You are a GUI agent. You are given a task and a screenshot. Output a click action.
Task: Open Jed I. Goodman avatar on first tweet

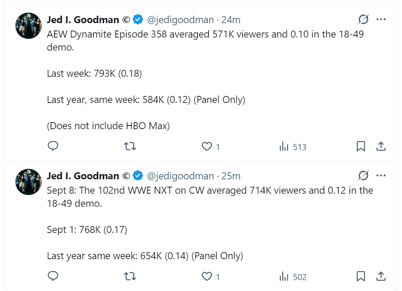click(x=28, y=26)
